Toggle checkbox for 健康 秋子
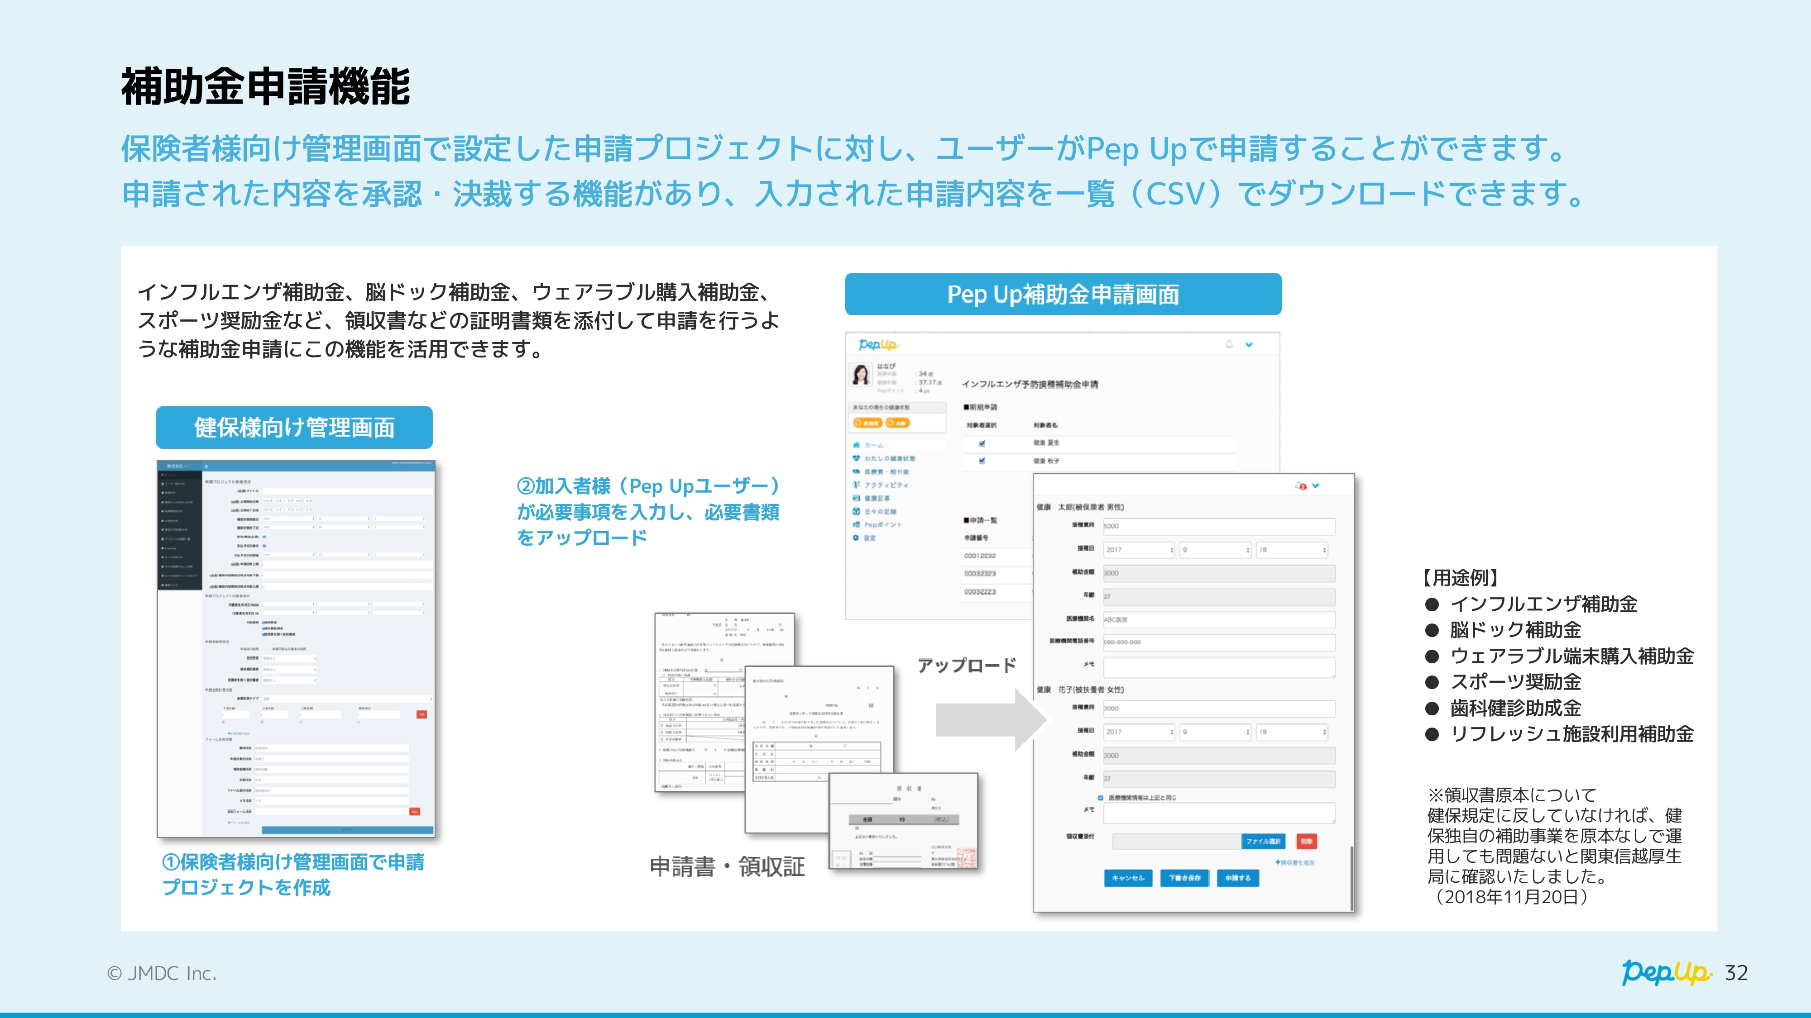The image size is (1811, 1018). [x=982, y=461]
